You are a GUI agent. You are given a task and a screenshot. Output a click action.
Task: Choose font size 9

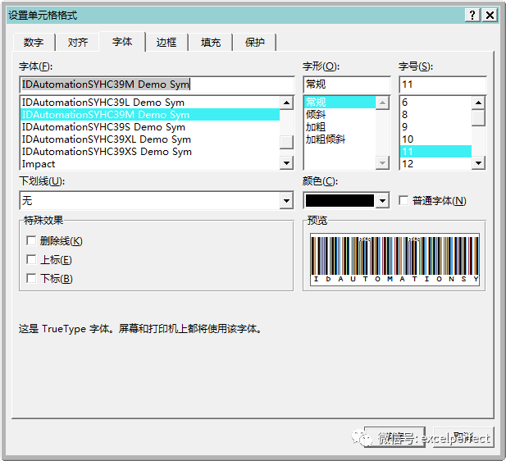[435, 127]
